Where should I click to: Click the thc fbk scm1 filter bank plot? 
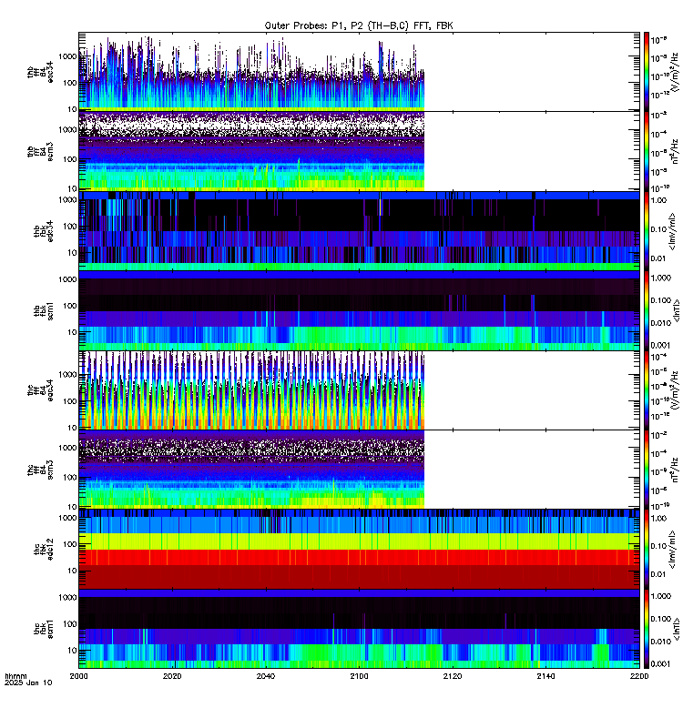pos(359,629)
